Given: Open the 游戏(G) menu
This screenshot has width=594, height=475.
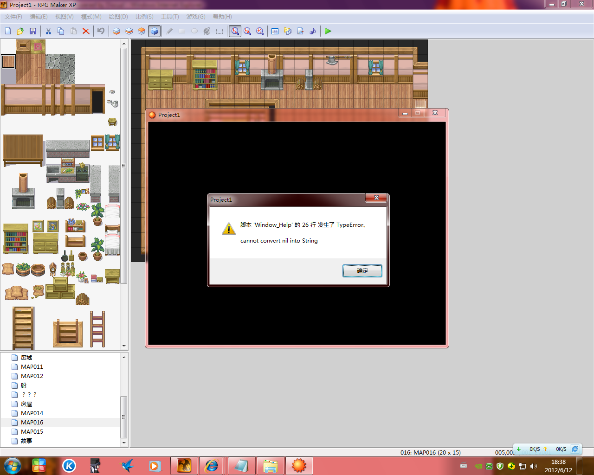Looking at the screenshot, I should pyautogui.click(x=196, y=17).
